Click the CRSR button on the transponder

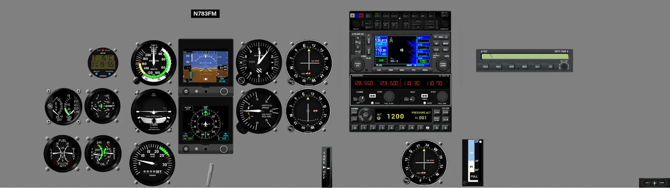(446, 112)
